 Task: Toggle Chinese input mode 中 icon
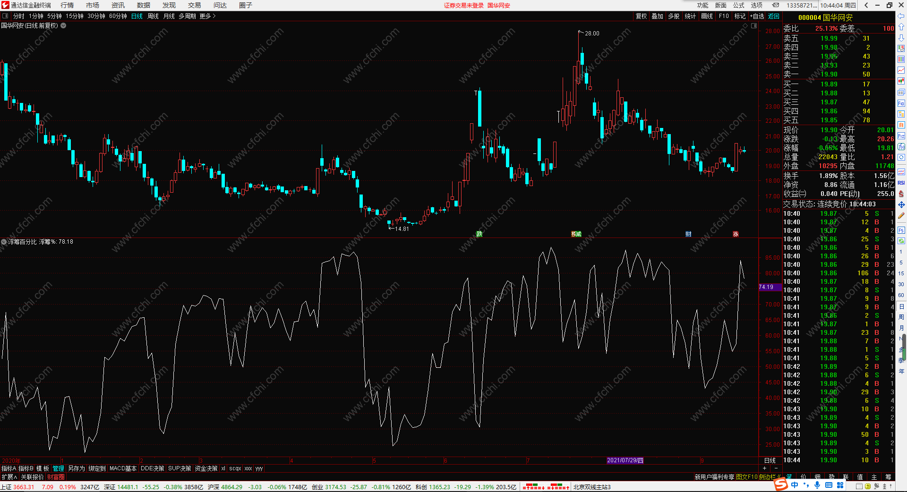[x=795, y=485]
